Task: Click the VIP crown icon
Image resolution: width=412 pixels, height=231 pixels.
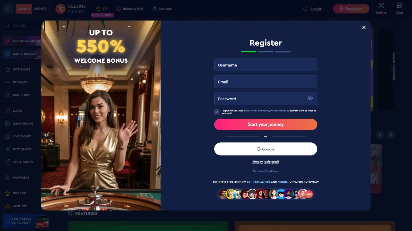Action: [98, 9]
